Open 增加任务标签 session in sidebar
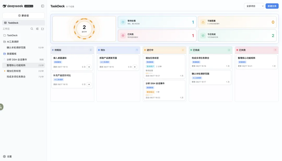The width and height of the screenshot is (282, 161). [x=23, y=71]
